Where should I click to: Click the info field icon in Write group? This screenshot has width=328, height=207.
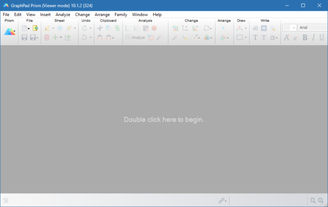point(272,28)
